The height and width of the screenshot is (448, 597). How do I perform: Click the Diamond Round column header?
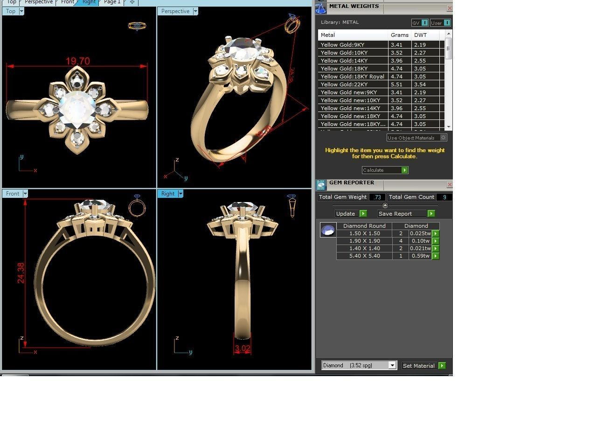tap(364, 226)
